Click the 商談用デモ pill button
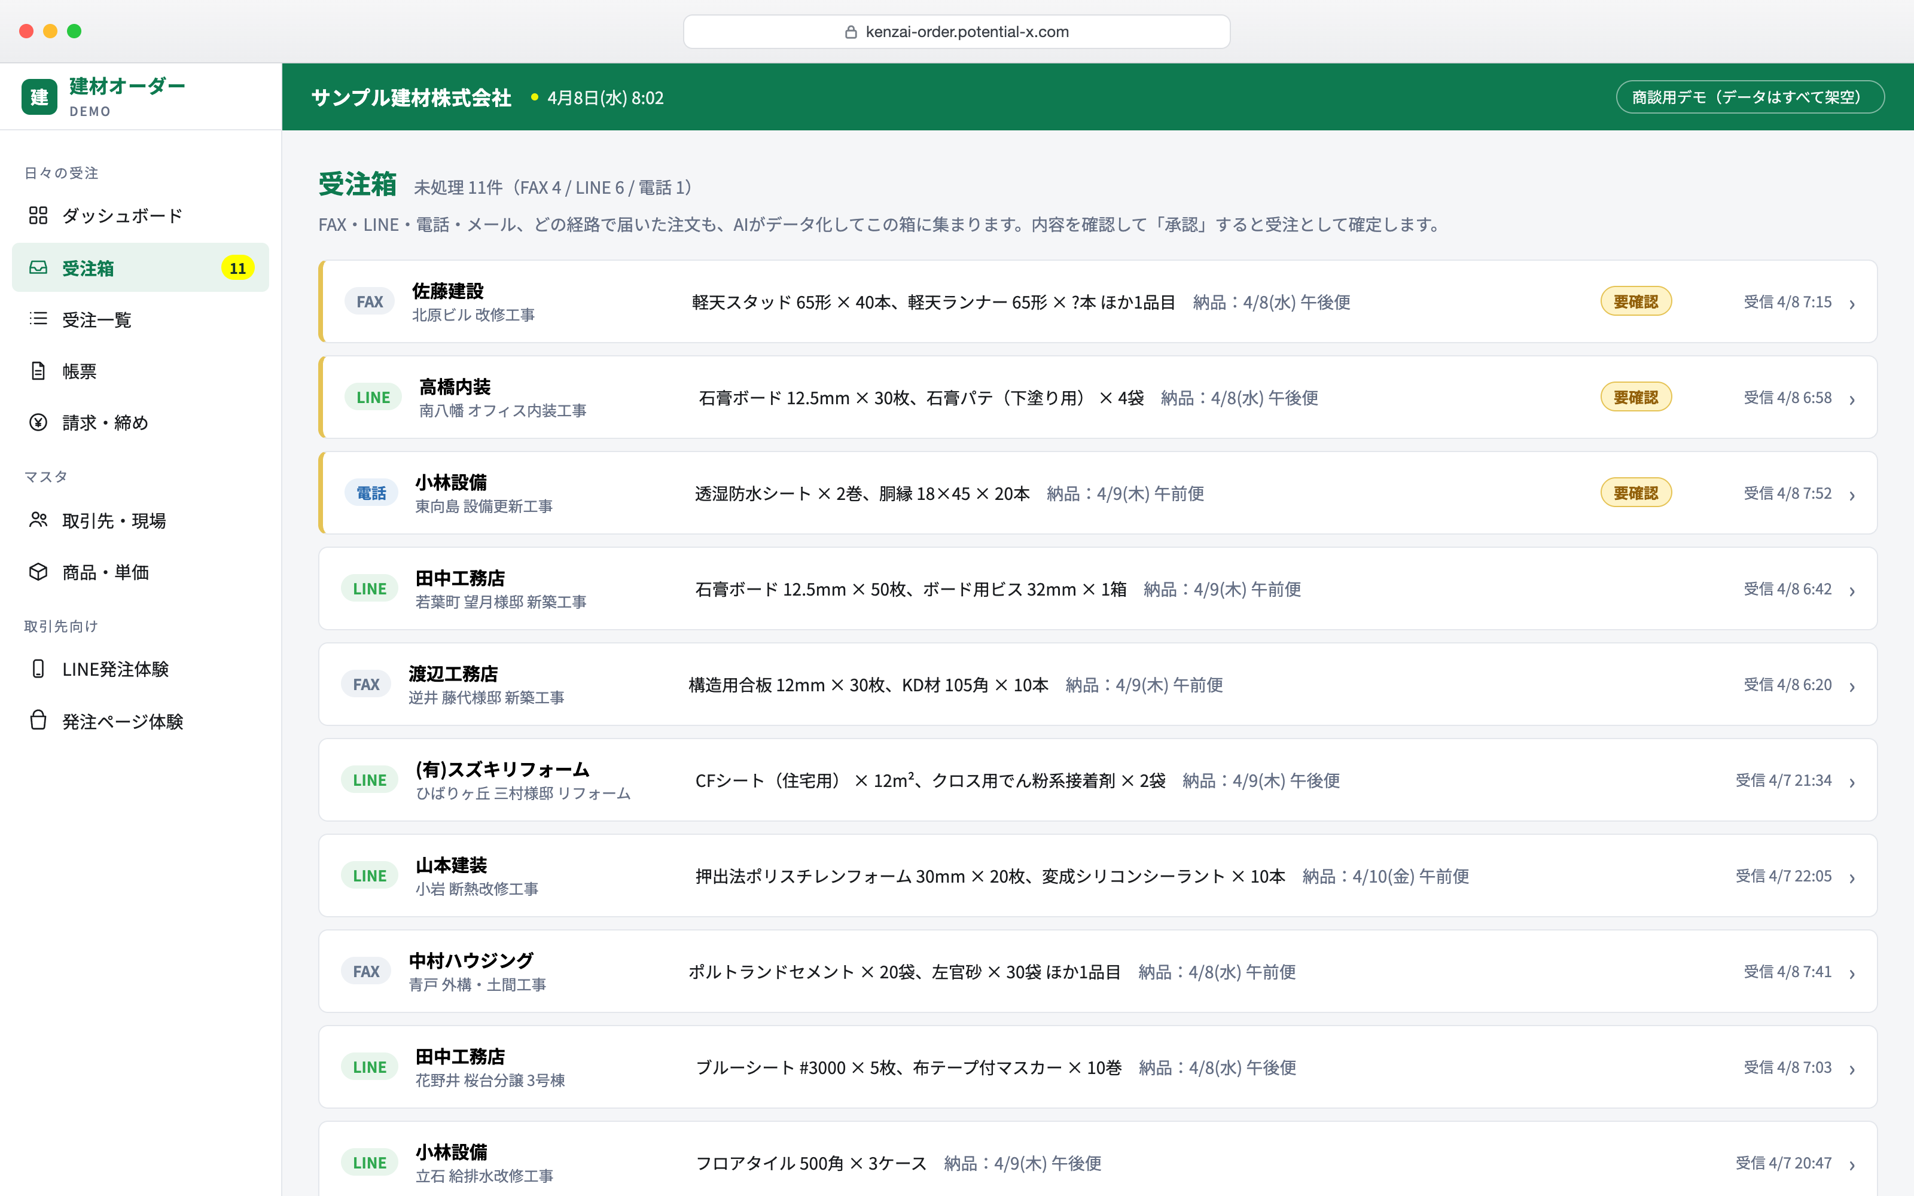Screen dimensions: 1914x1196 coord(1750,97)
